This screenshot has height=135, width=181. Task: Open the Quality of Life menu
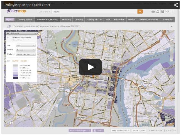click(x=94, y=19)
